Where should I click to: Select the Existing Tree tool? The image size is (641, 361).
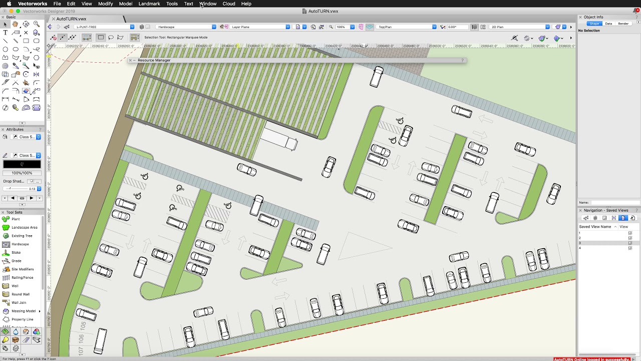click(x=18, y=236)
